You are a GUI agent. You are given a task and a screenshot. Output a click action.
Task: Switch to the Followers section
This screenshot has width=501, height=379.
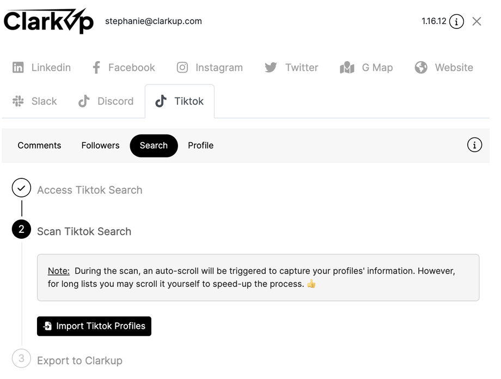point(100,146)
